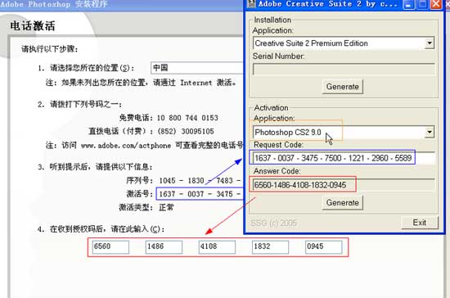Click authorization code box containing 1486
Screen dimensions: 450x298
coord(164,247)
